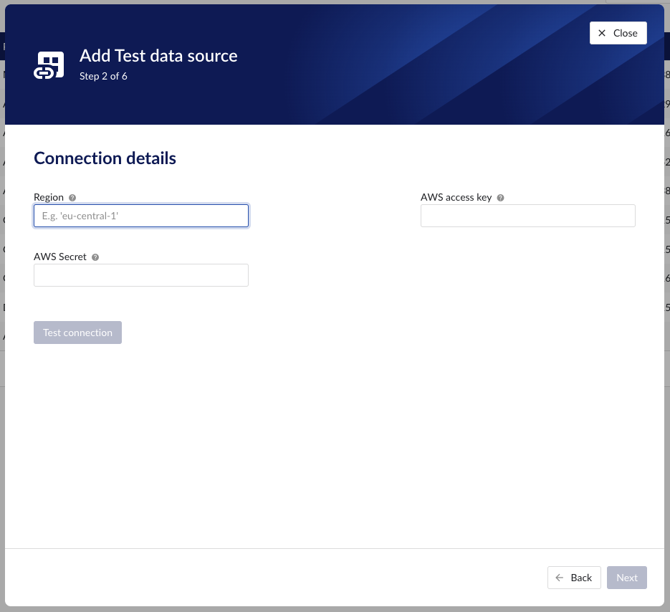
Task: Click the X icon inside the Close button
Action: (600, 33)
